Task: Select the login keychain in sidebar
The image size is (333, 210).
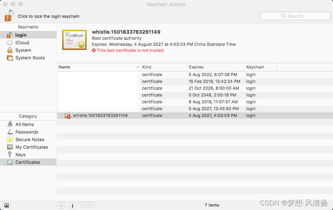Action: pos(28,35)
